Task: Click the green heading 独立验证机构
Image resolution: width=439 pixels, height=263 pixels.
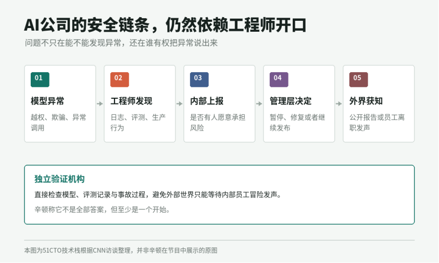Action: pos(59,179)
